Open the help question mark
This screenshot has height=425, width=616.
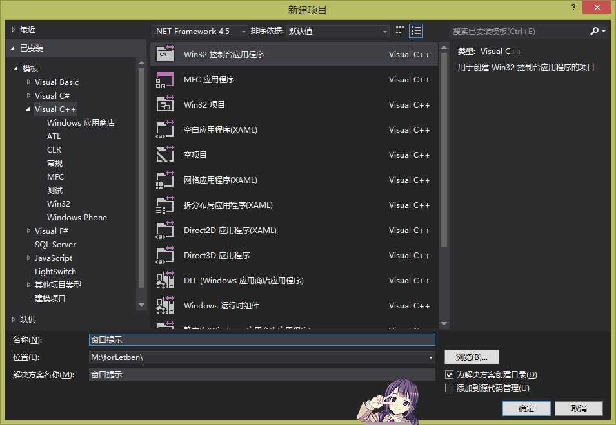[573, 7]
